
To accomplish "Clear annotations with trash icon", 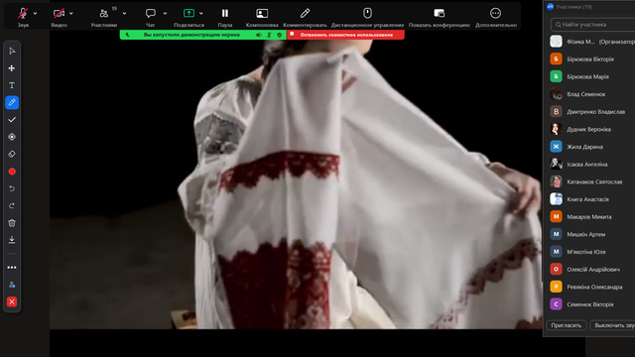I will click(x=12, y=223).
